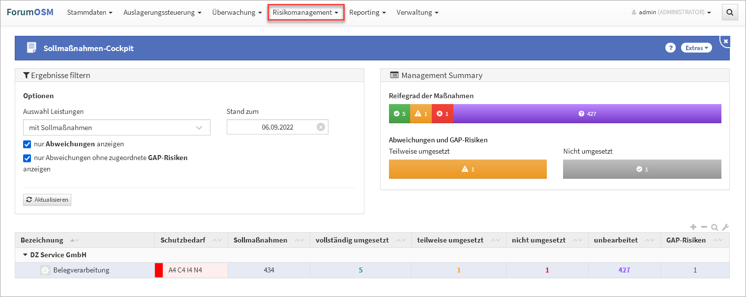The image size is (746, 297).
Task: Click the table search magnifier icon
Action: coord(715,227)
